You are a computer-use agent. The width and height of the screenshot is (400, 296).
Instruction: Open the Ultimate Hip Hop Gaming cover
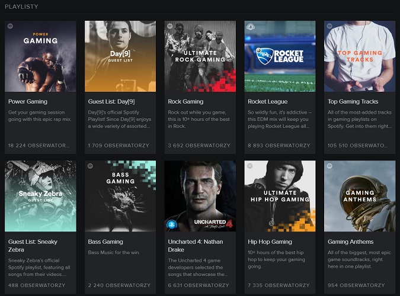280,196
